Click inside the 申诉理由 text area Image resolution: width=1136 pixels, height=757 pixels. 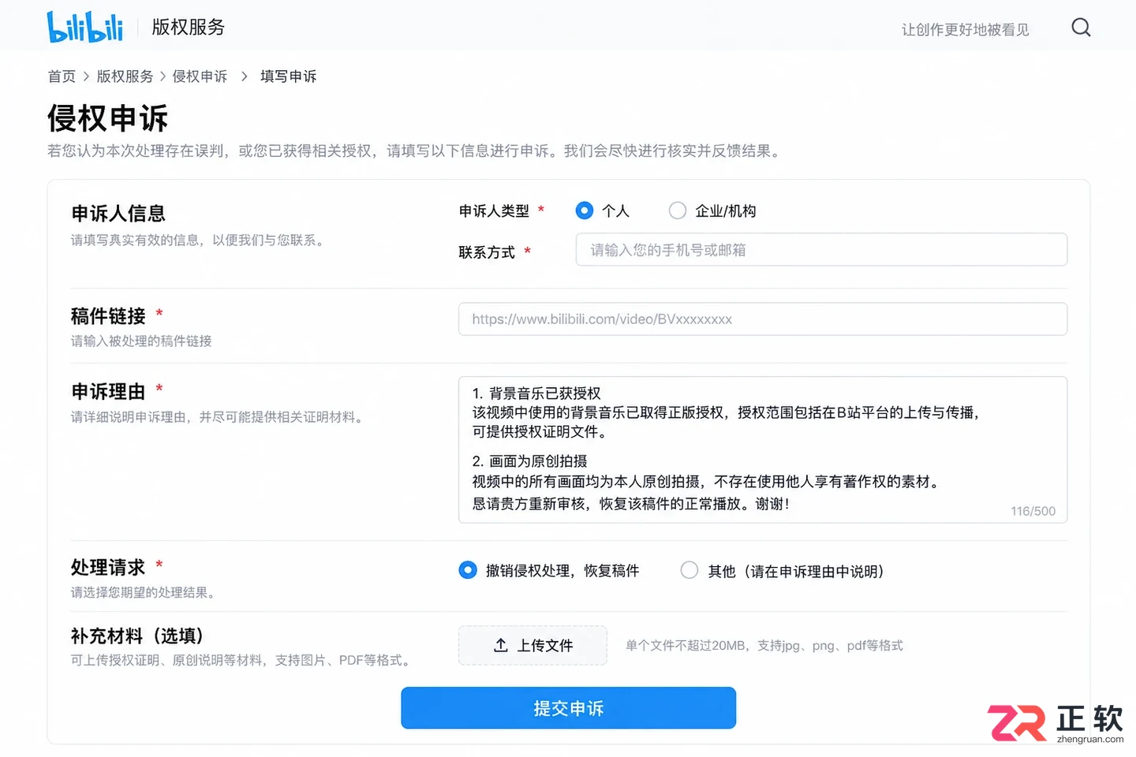(x=763, y=449)
